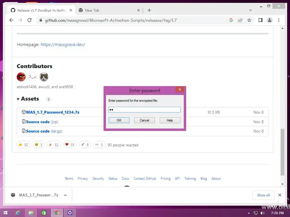
Task: Bookmark this page with the star
Action: tap(249, 20)
